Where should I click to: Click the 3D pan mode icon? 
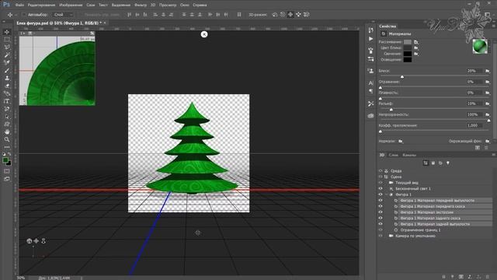290,15
